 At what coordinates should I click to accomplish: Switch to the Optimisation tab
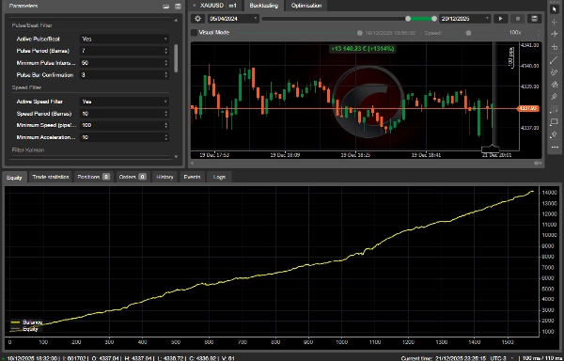pyautogui.click(x=306, y=6)
